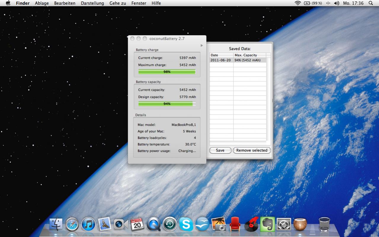Screen dimensions: 379x237
Task: Click coconutBattery 2.7 title bar text
Action: (x=167, y=39)
